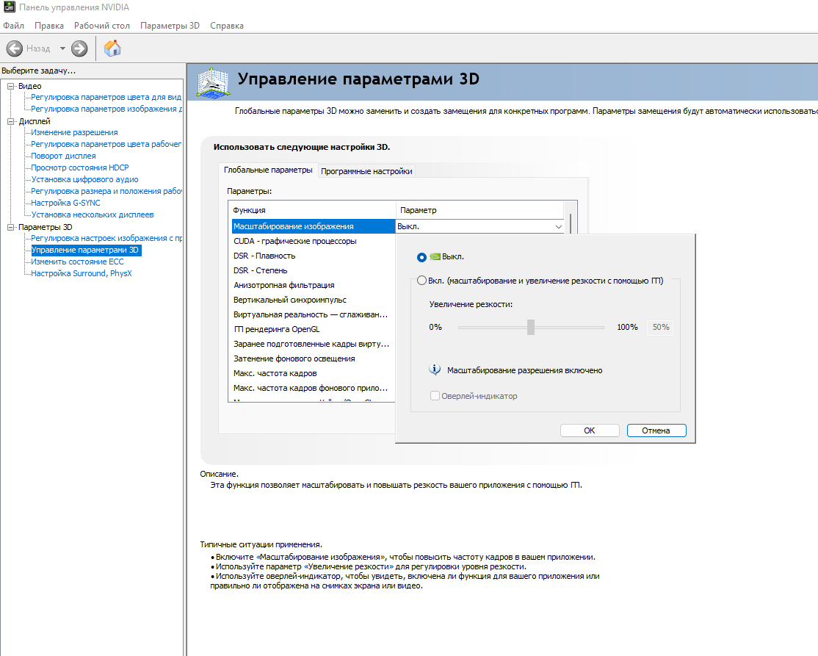
Task: Open Настройка G-SYNC link
Action: [65, 203]
